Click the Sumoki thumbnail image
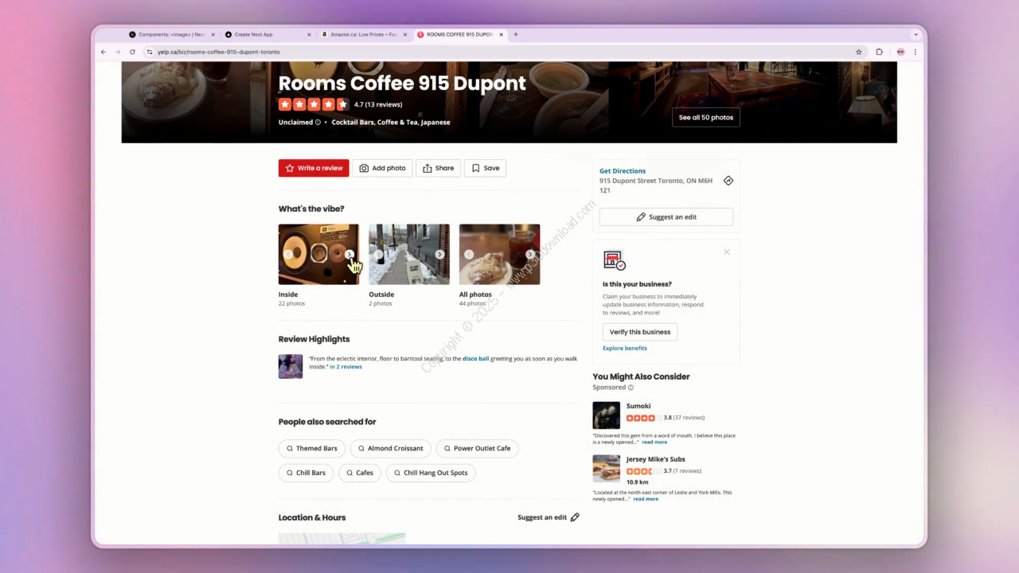Viewport: 1019px width, 573px height. (x=607, y=415)
